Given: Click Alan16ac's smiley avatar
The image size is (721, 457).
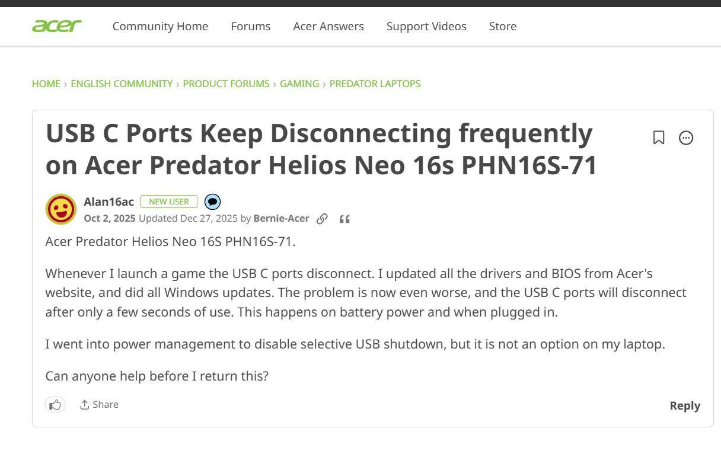Looking at the screenshot, I should click(x=61, y=209).
